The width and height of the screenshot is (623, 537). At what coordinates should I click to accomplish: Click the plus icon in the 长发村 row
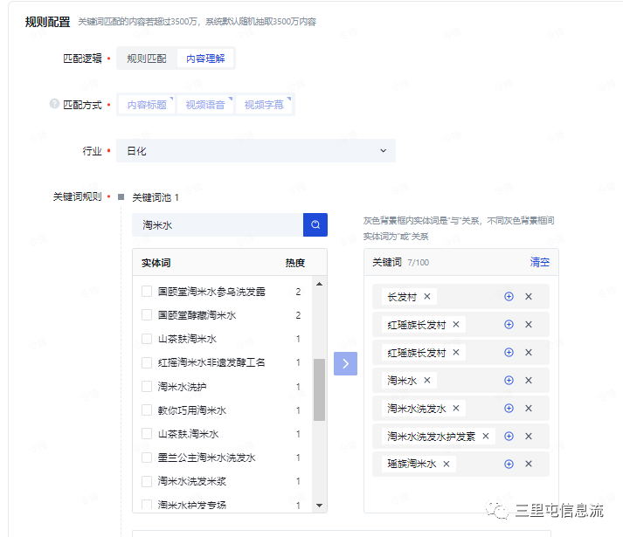509,297
